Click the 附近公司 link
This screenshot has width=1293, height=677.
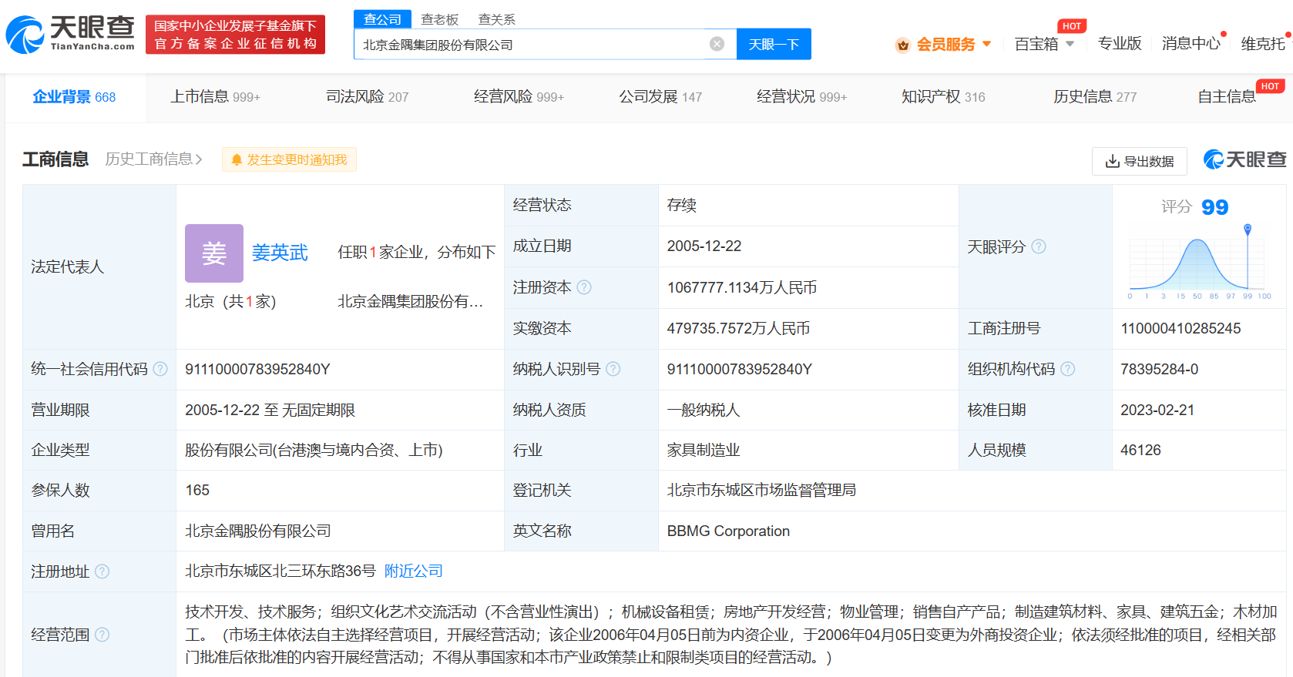point(413,571)
